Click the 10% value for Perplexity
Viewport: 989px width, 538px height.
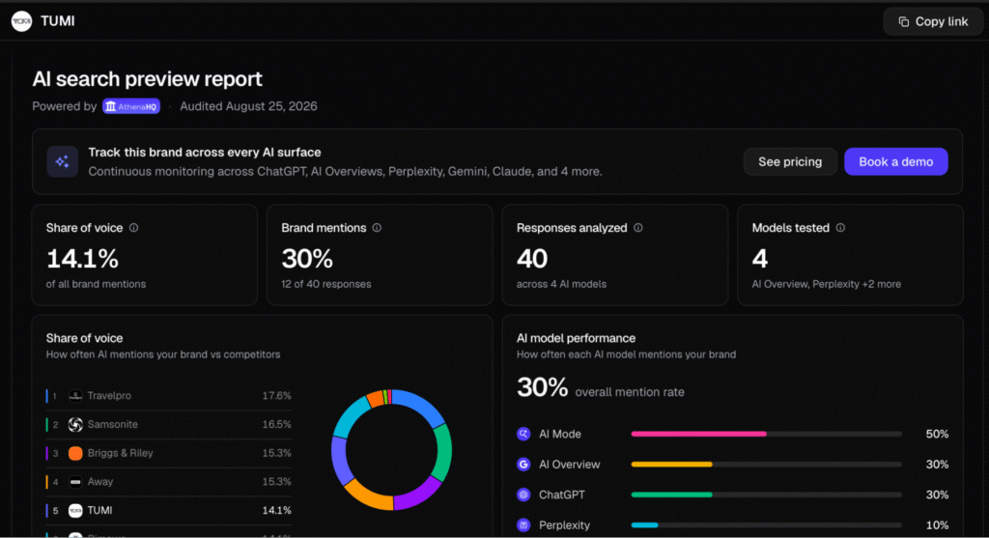tap(937, 524)
